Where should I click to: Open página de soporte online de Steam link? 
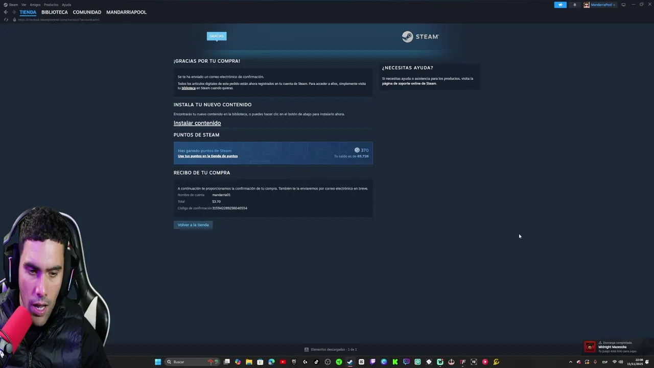point(409,83)
